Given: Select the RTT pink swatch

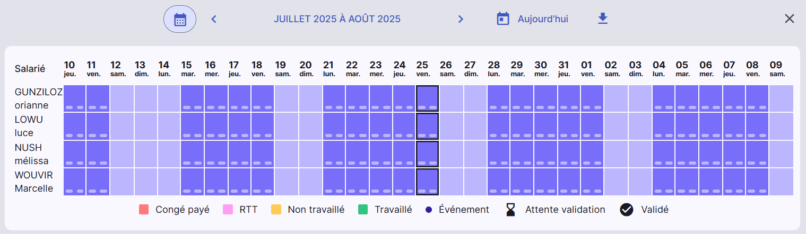Looking at the screenshot, I should (x=228, y=210).
